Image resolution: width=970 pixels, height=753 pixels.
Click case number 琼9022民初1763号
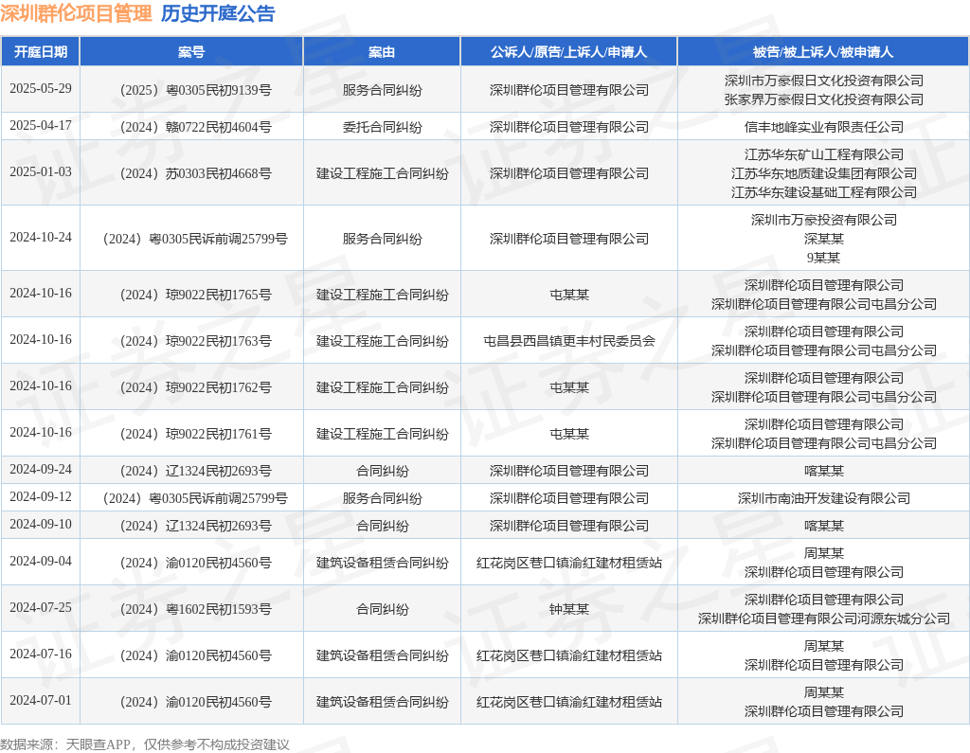pos(195,342)
